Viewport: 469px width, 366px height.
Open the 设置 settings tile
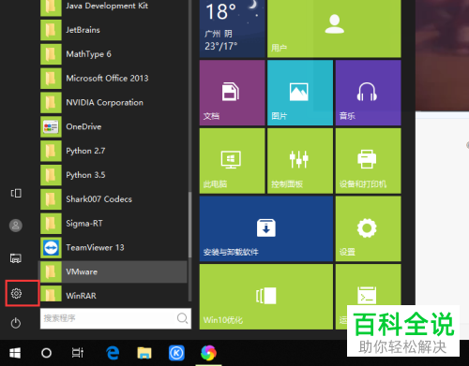pos(369,228)
